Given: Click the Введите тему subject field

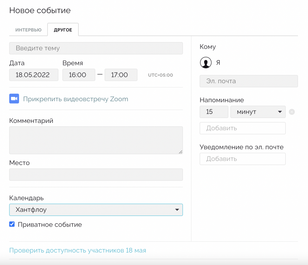Looking at the screenshot, I should 96,48.
